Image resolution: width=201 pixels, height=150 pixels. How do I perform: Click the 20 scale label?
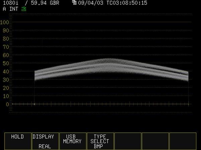(x=6, y=88)
